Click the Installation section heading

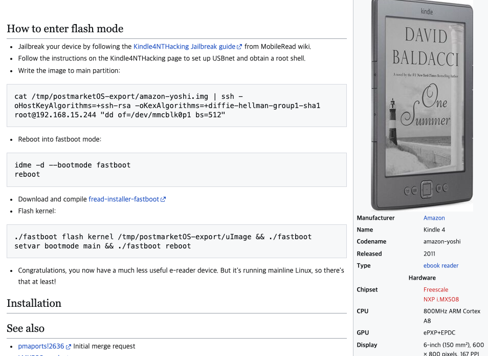tap(34, 303)
